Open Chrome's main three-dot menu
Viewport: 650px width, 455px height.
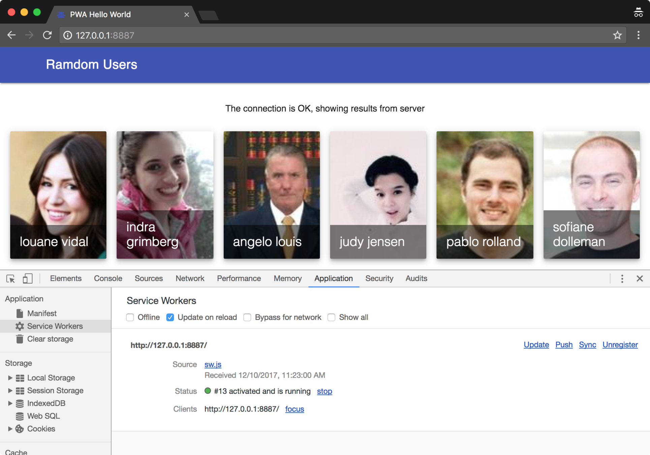[638, 35]
